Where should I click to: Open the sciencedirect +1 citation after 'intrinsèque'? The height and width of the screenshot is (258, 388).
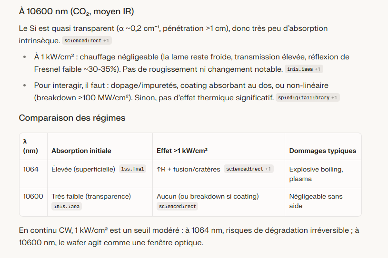[86, 41]
